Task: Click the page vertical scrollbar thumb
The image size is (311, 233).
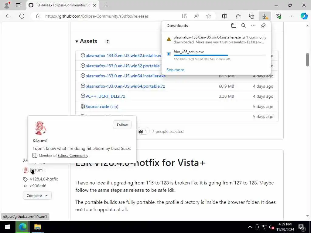Action: [x=307, y=60]
